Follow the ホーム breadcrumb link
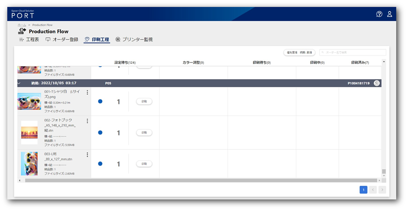This screenshot has height=210, width=407. coord(22,25)
